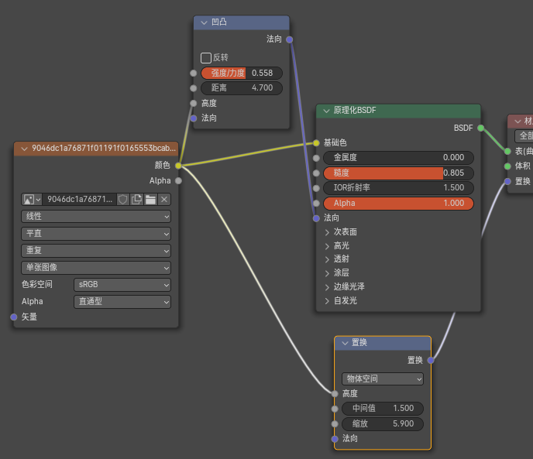
Task: Enable the 反转 checkbox
Action: [x=206, y=58]
